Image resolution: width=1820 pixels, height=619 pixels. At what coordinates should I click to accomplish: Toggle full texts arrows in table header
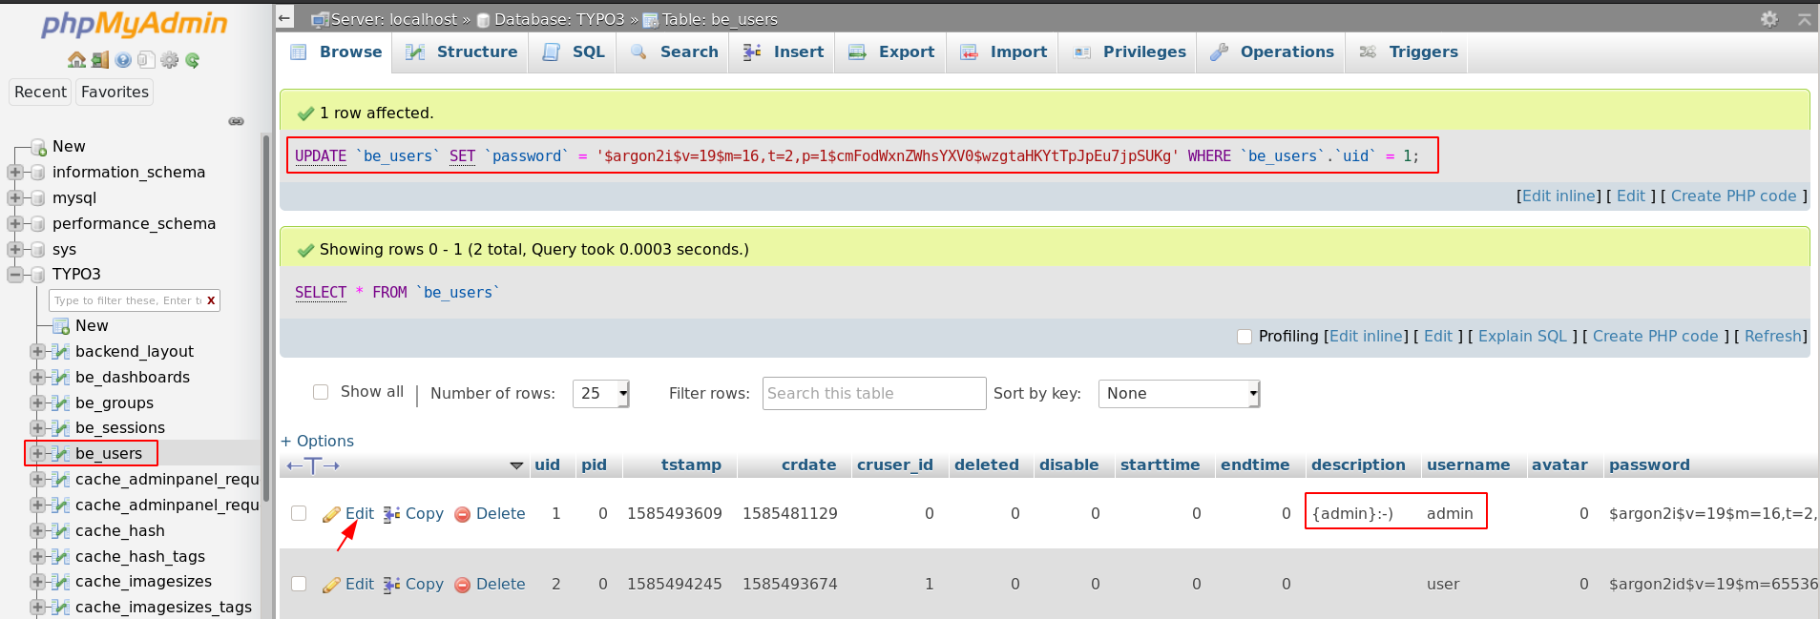pyautogui.click(x=313, y=465)
